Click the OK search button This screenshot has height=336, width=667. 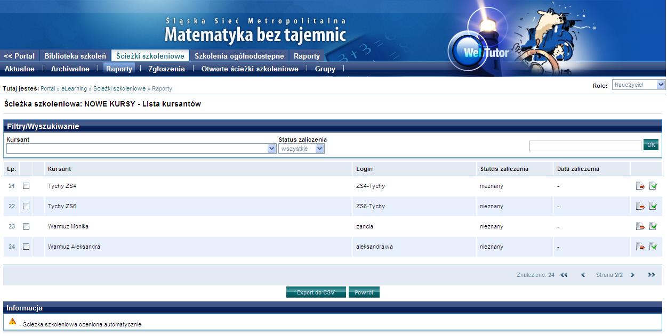point(651,145)
